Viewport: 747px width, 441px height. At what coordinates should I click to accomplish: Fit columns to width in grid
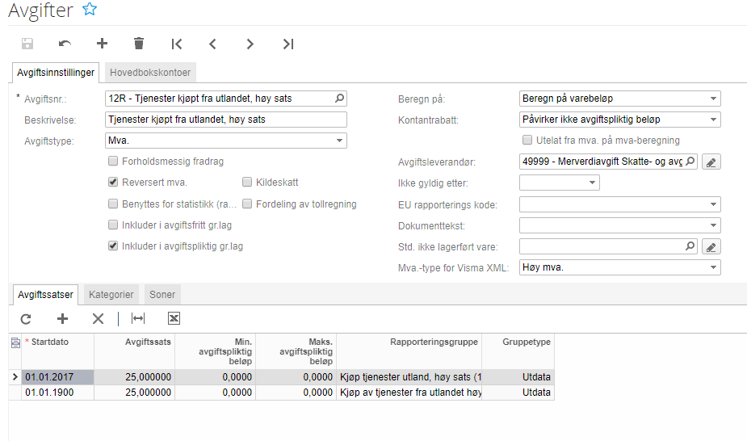pyautogui.click(x=138, y=318)
